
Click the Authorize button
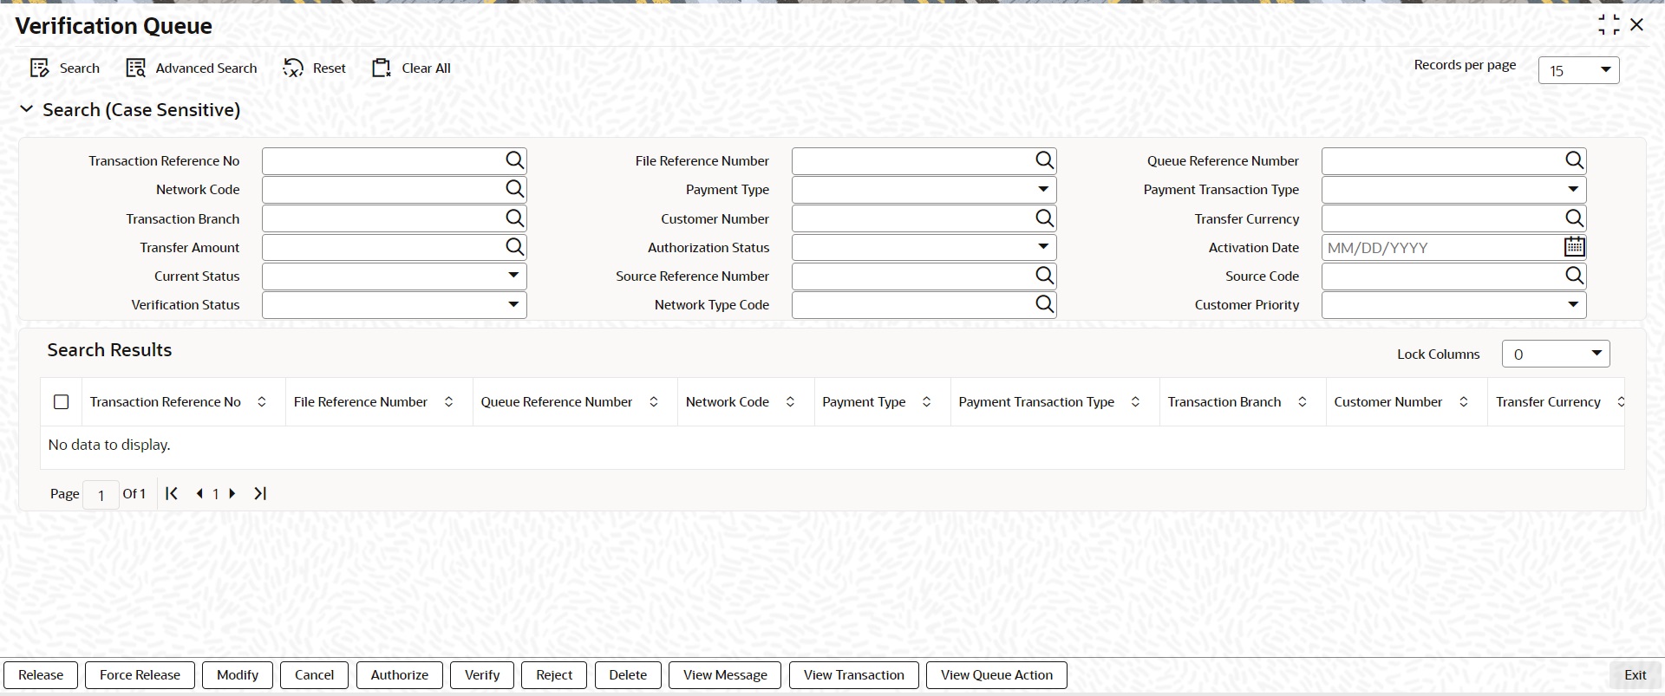coord(400,675)
